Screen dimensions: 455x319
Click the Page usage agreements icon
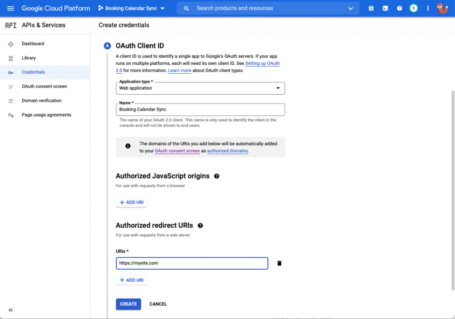point(11,115)
